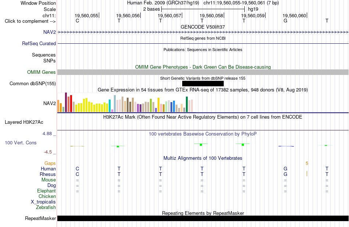Click the Elephant species label
Screen dimensions: 349x227
46,191
